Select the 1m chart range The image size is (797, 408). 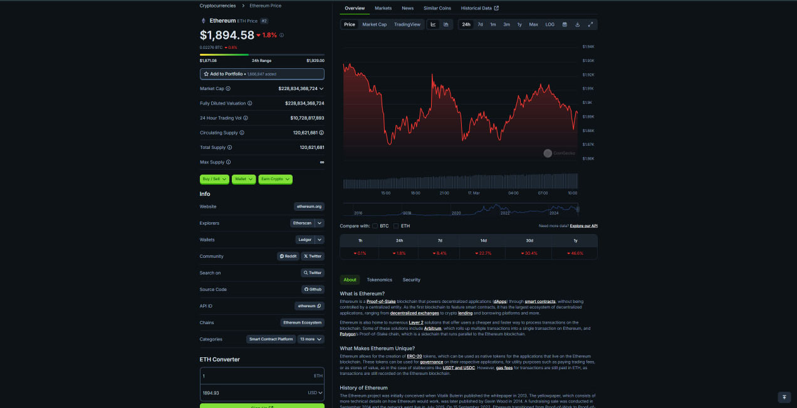[493, 24]
